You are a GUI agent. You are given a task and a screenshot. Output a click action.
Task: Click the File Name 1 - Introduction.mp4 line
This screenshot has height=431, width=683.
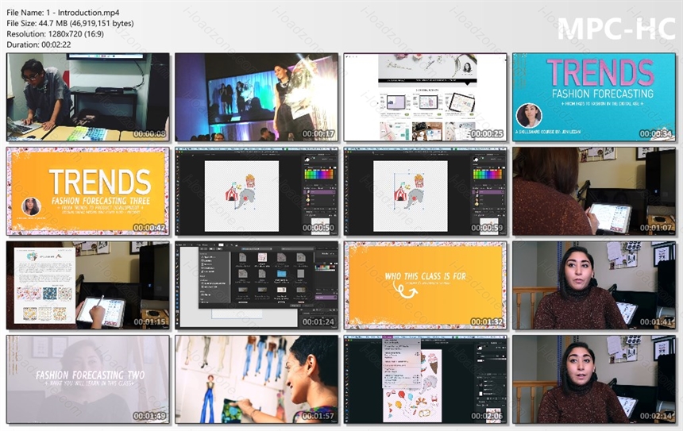point(63,13)
